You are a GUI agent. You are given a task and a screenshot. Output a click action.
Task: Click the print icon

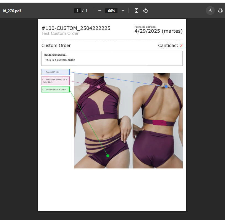(x=220, y=11)
